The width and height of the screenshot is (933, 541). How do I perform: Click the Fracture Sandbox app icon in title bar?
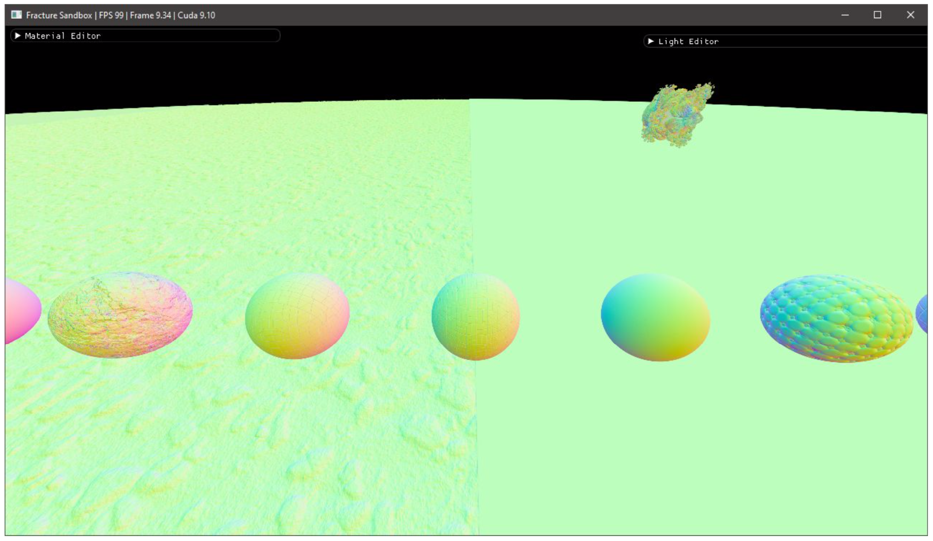(x=16, y=15)
